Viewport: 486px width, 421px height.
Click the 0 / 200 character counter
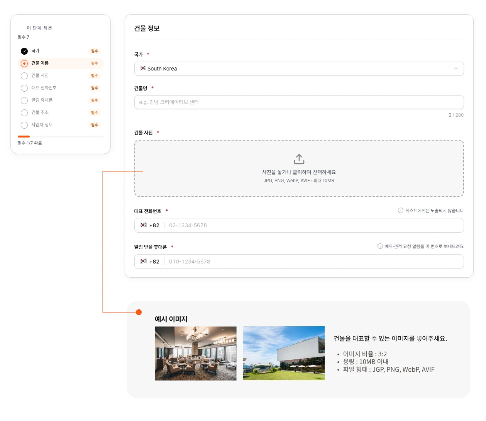point(456,115)
